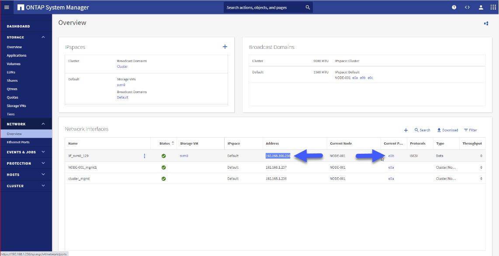Image resolution: width=499 pixels, height=256 pixels.
Task: Open Shares in sidebar
Action: pos(12,80)
